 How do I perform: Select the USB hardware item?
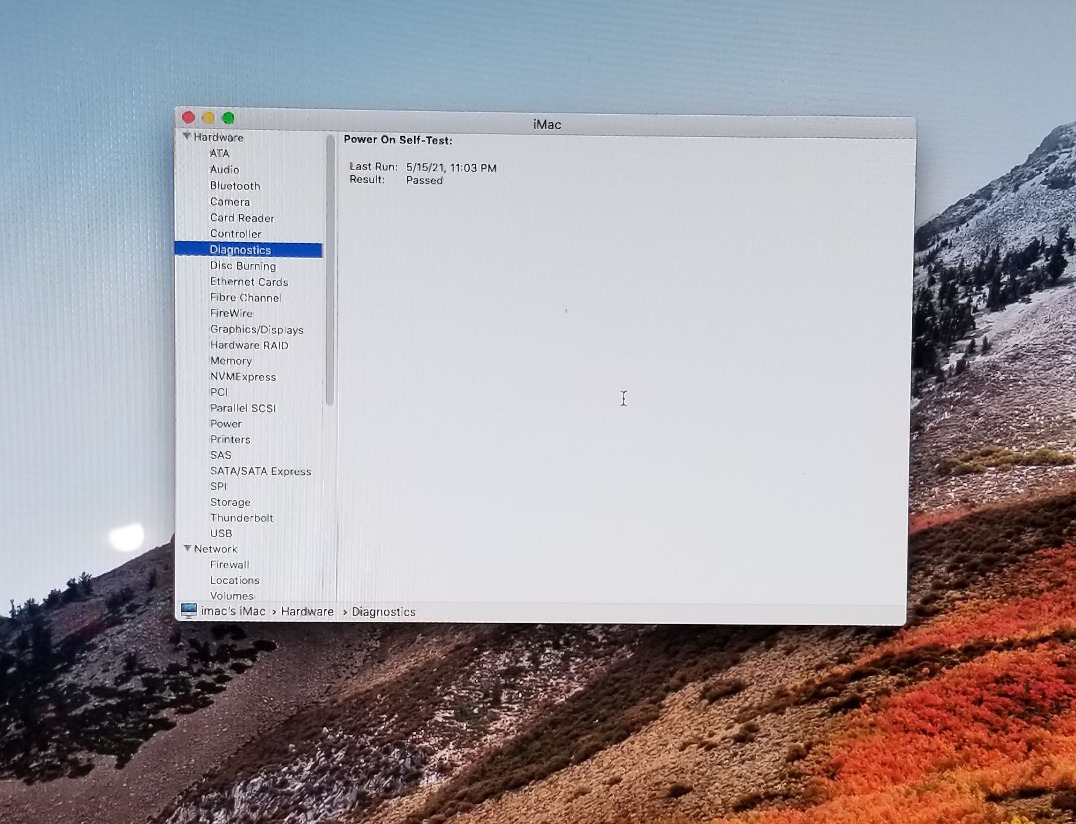221,534
